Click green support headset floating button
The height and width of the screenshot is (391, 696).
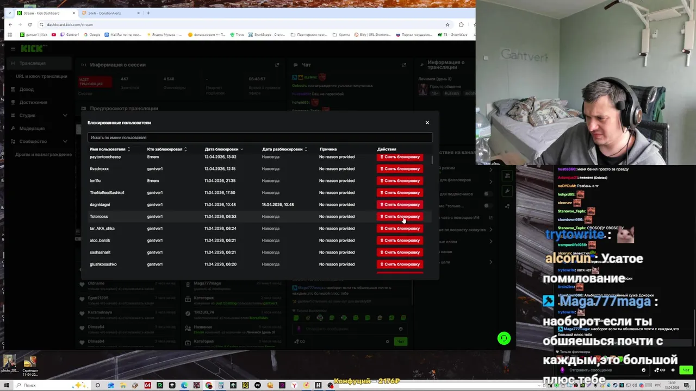[x=504, y=338]
